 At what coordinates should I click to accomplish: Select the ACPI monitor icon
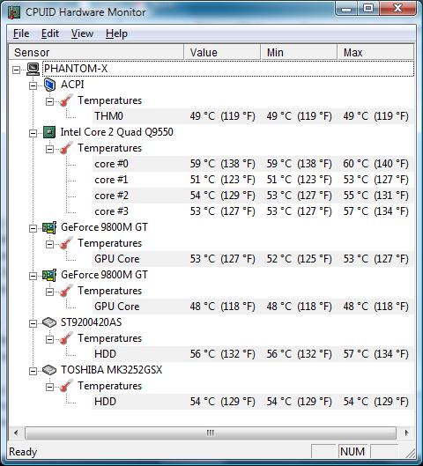[x=49, y=85]
